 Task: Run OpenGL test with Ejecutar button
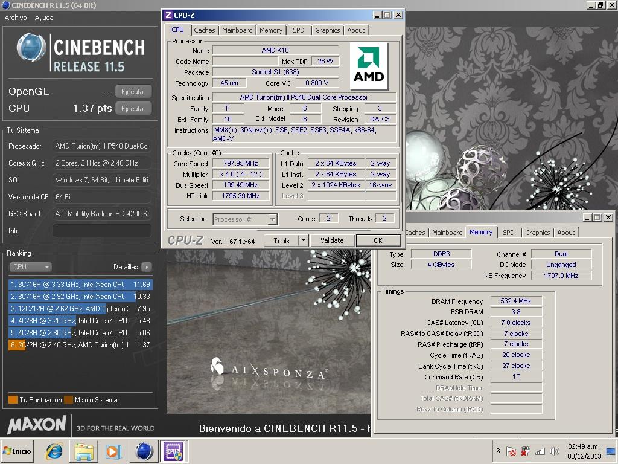tap(133, 92)
